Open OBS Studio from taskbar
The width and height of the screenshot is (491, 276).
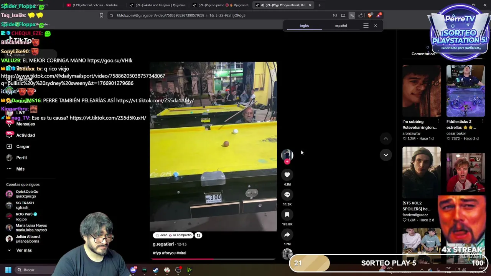(x=178, y=270)
